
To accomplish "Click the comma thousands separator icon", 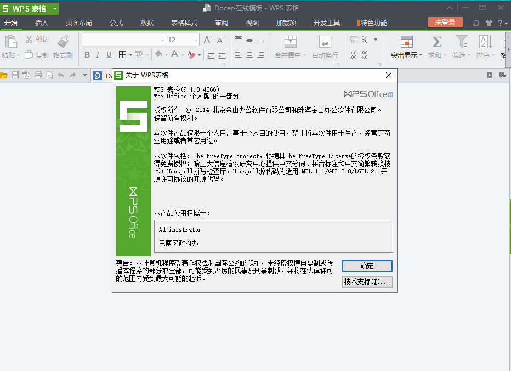I will [x=376, y=40].
